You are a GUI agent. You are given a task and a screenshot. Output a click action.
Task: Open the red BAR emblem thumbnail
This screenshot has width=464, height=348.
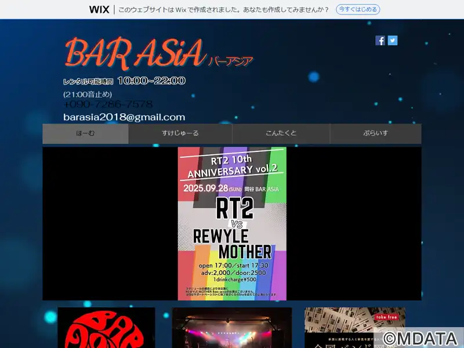coord(106,328)
